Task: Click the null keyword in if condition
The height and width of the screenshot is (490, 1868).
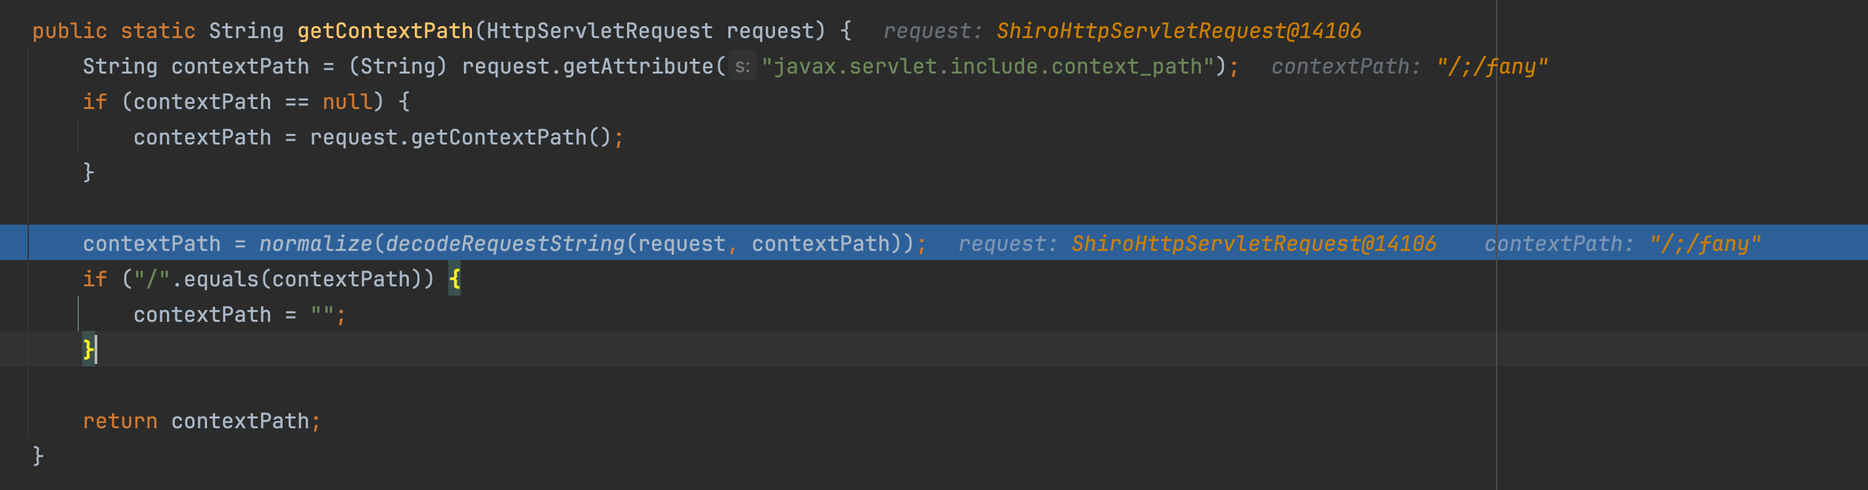Action: point(346,102)
